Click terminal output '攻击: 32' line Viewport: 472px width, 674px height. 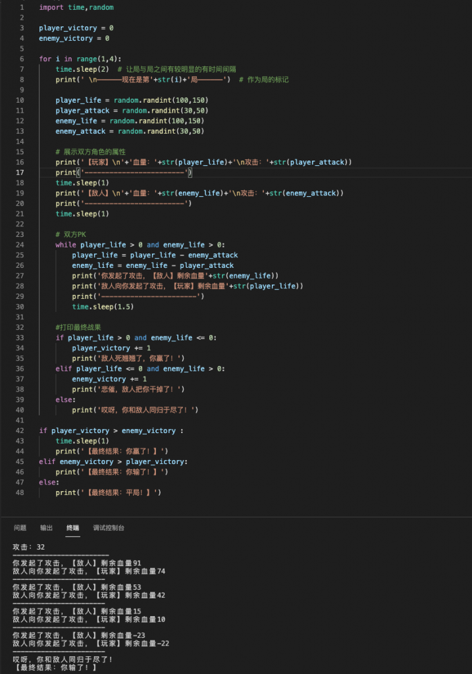[29, 548]
